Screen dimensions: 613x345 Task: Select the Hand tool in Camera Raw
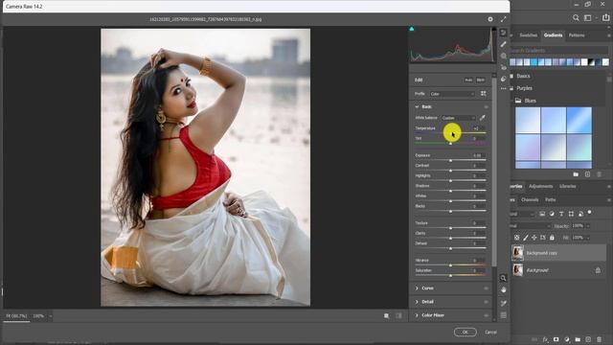504,289
